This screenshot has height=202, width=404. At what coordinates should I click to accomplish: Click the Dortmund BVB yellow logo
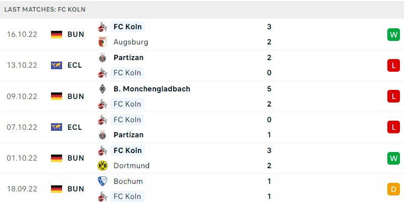pos(103,166)
